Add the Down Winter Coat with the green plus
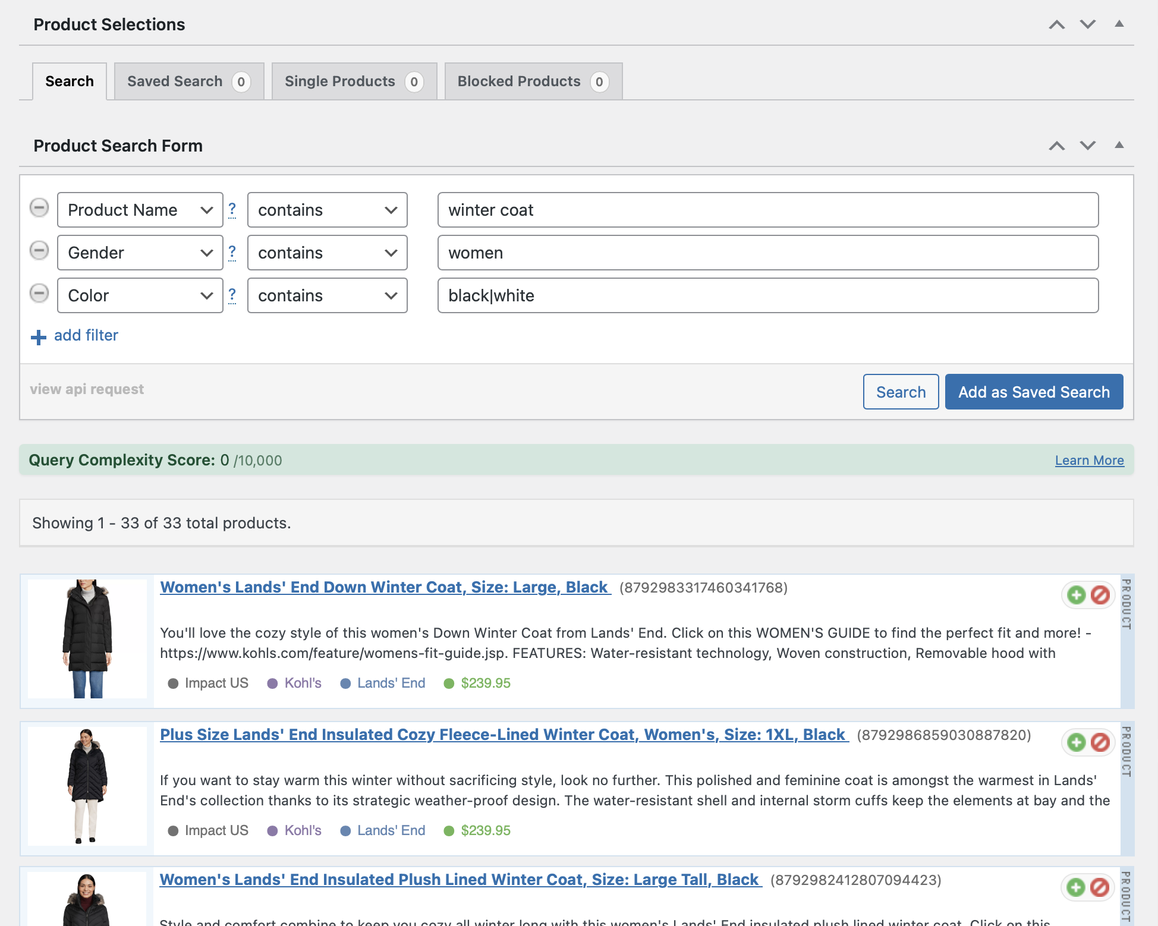The image size is (1158, 926). [x=1076, y=595]
